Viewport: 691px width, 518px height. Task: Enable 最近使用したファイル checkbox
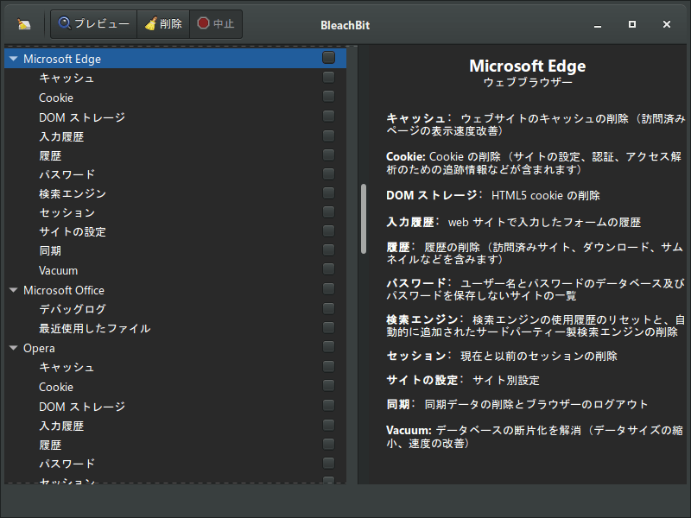[328, 328]
